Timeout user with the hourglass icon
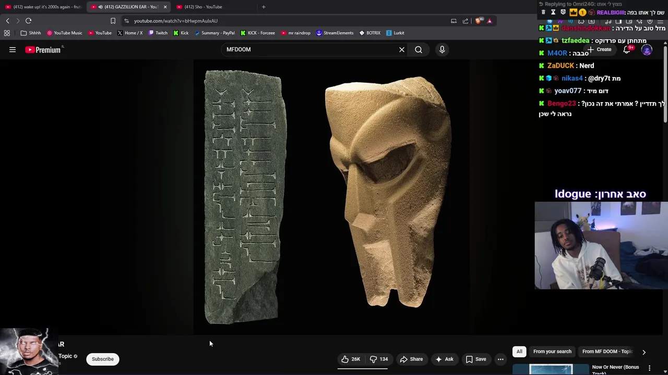Image resolution: width=668 pixels, height=375 pixels. pos(553,12)
